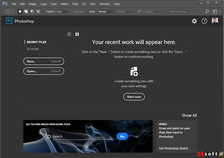224x158 pixels.
Task: Expand the workspace switcher dropdown arrow
Action: [x=220, y=12]
